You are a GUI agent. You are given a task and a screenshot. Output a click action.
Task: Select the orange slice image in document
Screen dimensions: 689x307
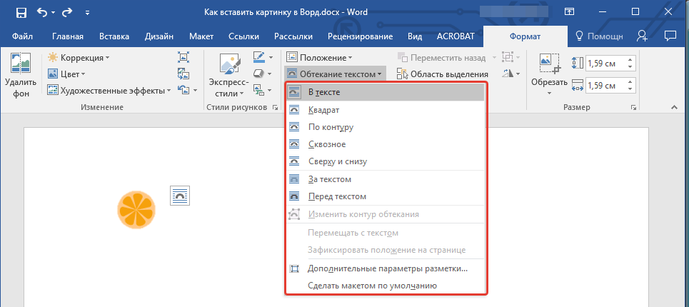point(136,209)
